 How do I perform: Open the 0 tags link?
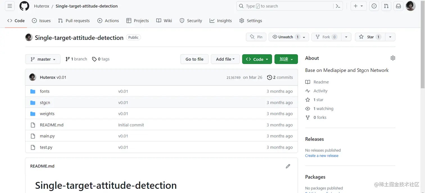[101, 59]
